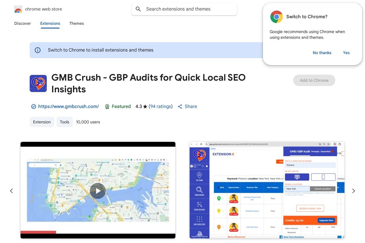Click the Chrome logo in the popup
The width and height of the screenshot is (365, 243).
click(277, 17)
